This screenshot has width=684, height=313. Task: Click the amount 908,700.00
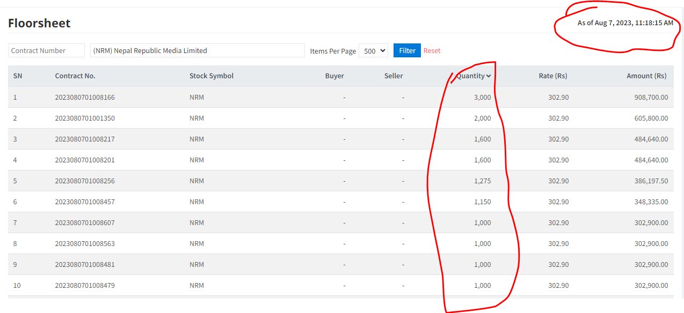pyautogui.click(x=651, y=97)
